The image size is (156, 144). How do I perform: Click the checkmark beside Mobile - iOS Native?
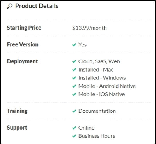click(74, 94)
